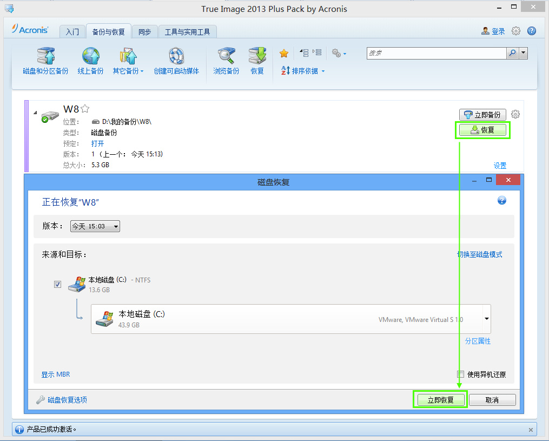Image resolution: width=549 pixels, height=441 pixels.
Task: Click the Back up now (立即备份) button
Action: 482,115
